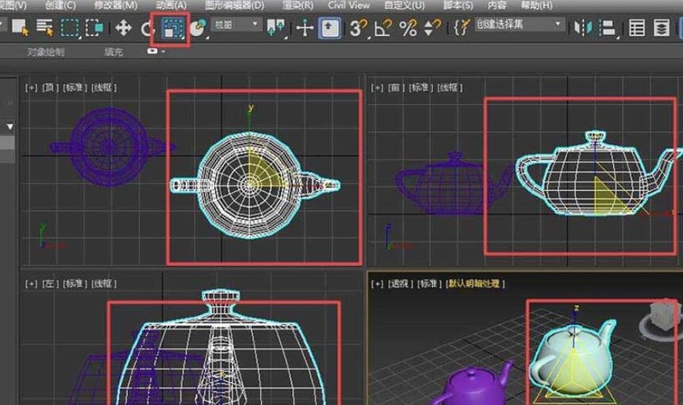
Task: Select the Select Object arrow tool
Action: (x=20, y=27)
